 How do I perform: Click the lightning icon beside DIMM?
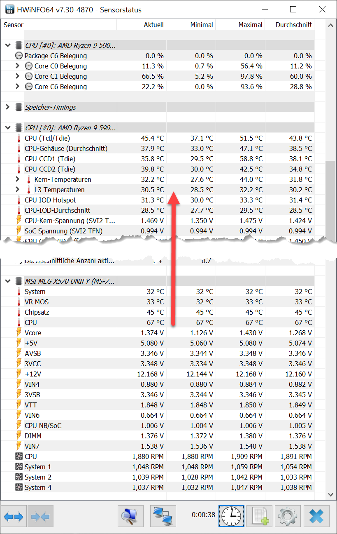19,436
